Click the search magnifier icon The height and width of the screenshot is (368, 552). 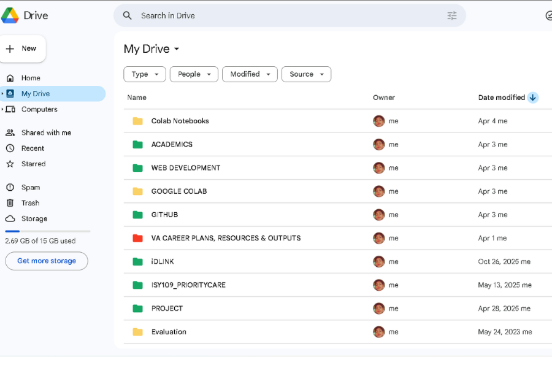[x=127, y=15]
